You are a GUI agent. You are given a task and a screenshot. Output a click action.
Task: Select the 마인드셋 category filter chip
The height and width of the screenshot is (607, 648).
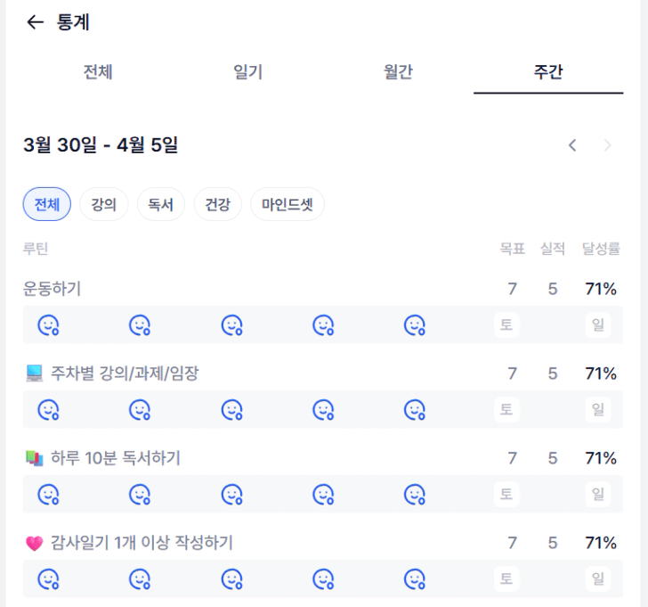[287, 205]
